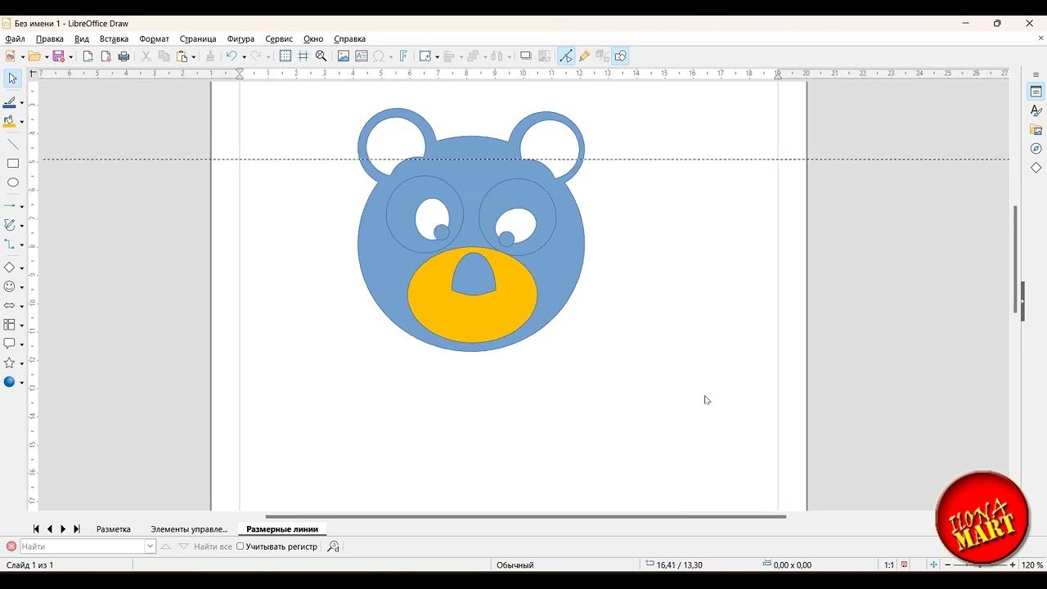Open the folder icon to open a file
The width and height of the screenshot is (1047, 589).
click(x=34, y=56)
